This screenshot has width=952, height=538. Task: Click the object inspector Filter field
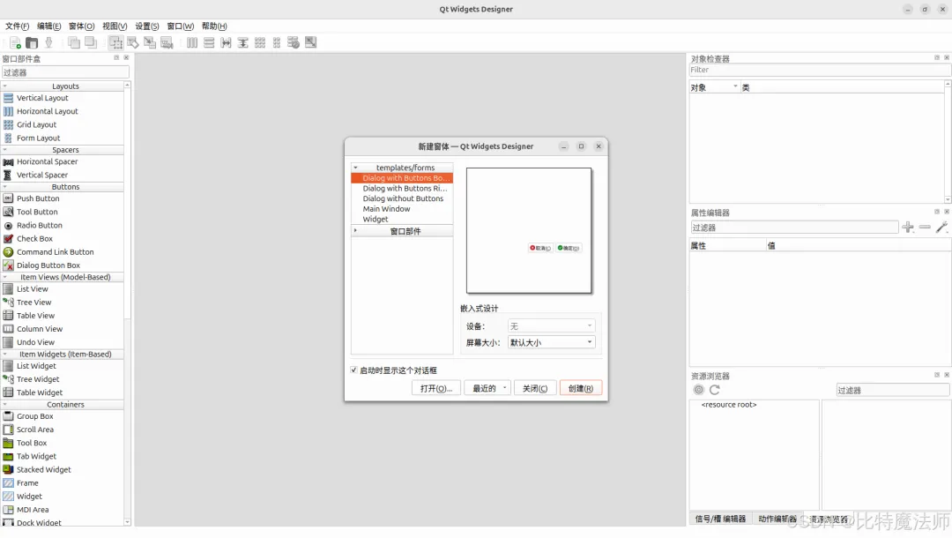click(820, 70)
